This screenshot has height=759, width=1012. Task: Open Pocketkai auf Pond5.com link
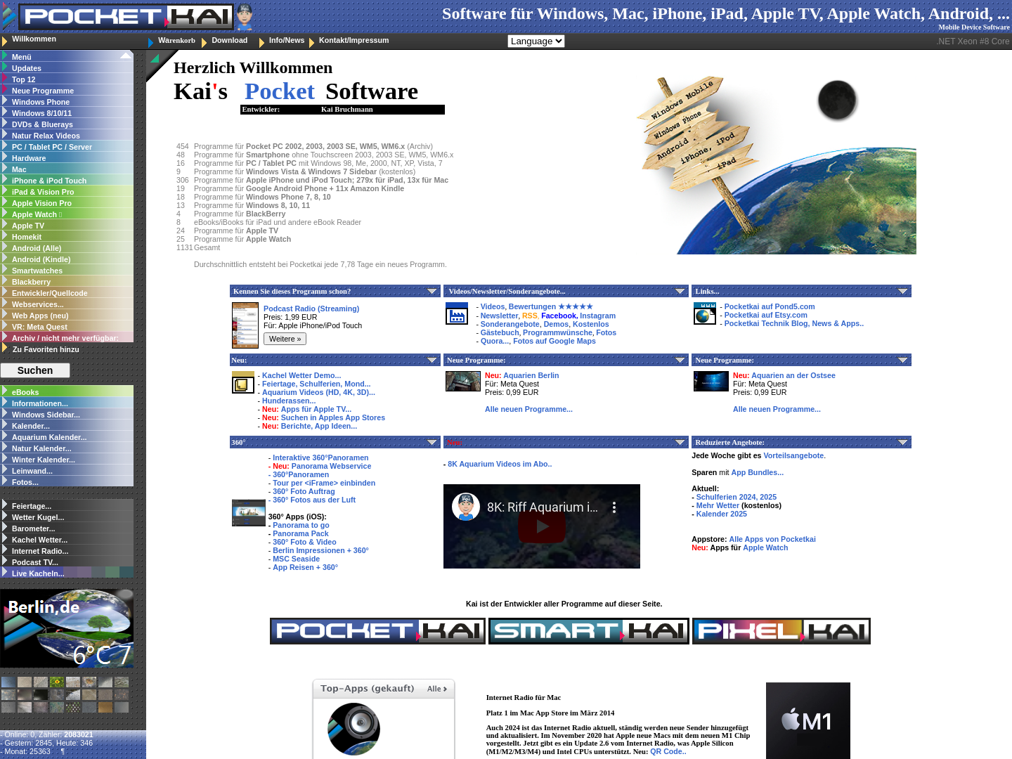(770, 306)
